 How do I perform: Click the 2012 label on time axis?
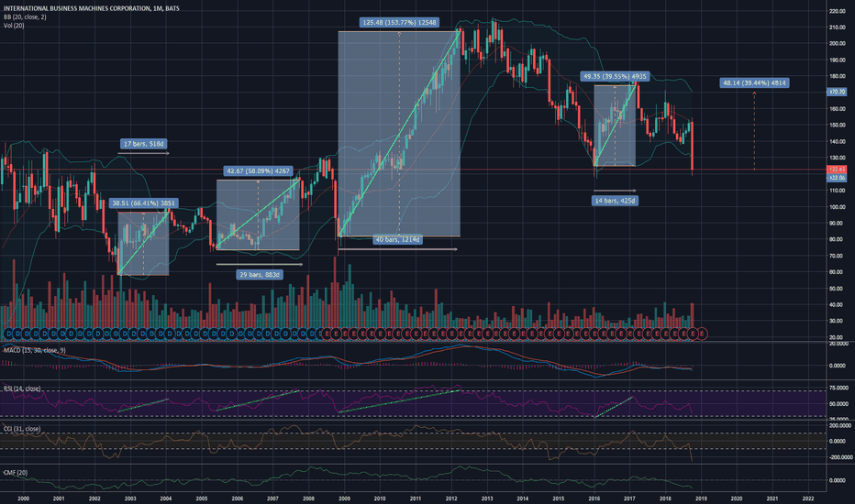click(x=451, y=499)
